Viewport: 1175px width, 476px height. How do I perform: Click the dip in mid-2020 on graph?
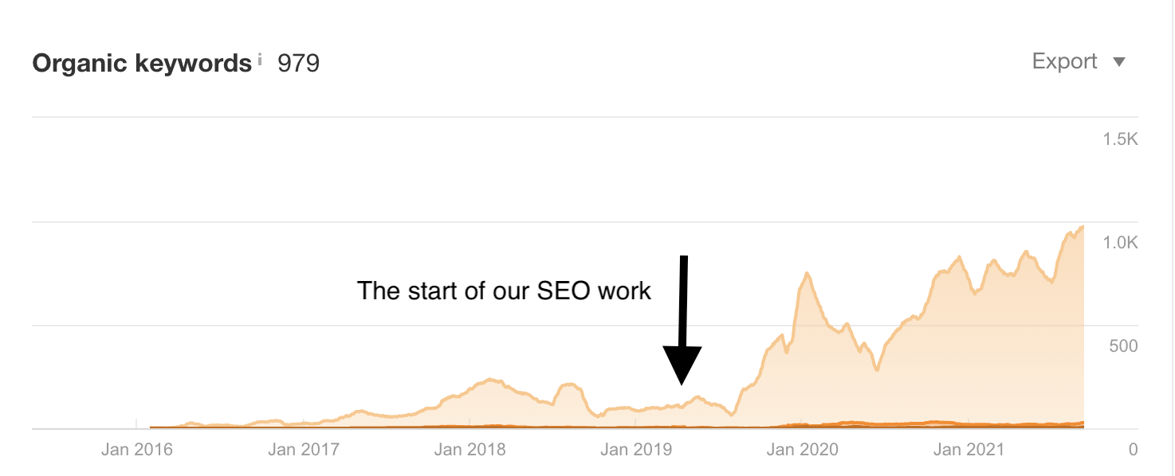pos(877,369)
